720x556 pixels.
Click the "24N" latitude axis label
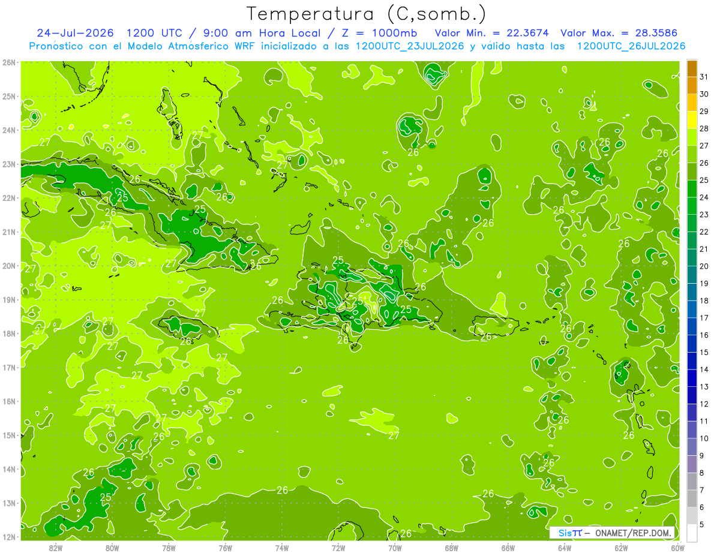(9, 130)
